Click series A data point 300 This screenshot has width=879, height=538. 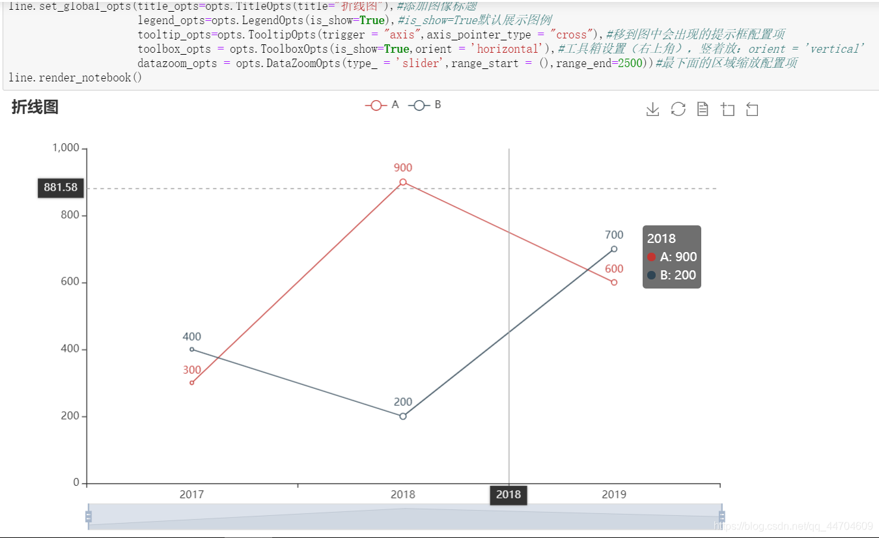191,382
